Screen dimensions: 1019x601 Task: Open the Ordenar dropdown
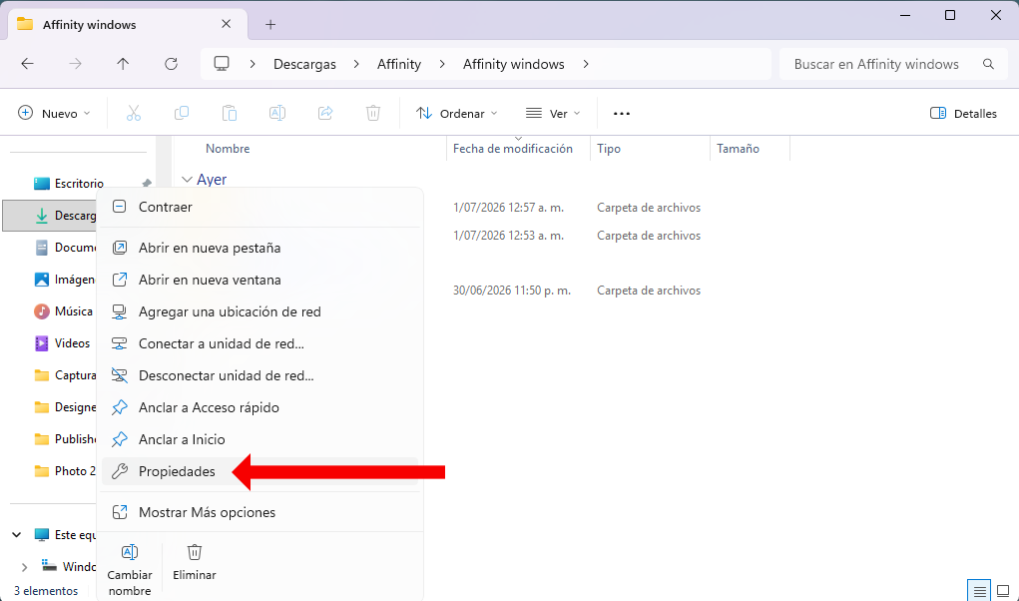[457, 113]
